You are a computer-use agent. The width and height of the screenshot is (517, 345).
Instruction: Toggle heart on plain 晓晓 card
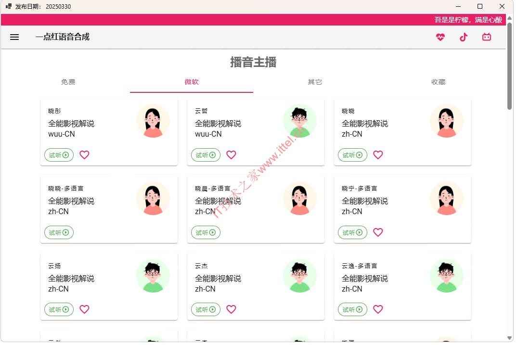tap(378, 155)
